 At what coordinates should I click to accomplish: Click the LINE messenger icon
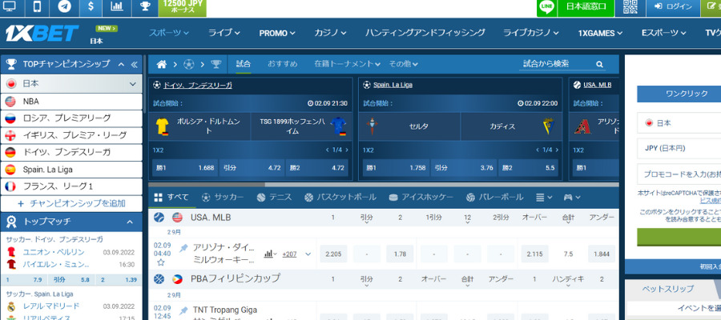click(547, 7)
